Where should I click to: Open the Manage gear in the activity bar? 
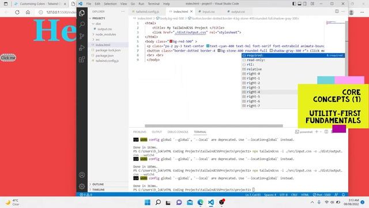[82, 186]
